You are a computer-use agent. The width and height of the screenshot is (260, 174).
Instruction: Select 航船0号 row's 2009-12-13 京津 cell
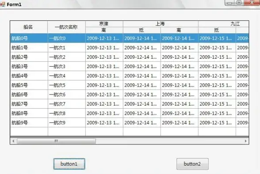click(104, 38)
